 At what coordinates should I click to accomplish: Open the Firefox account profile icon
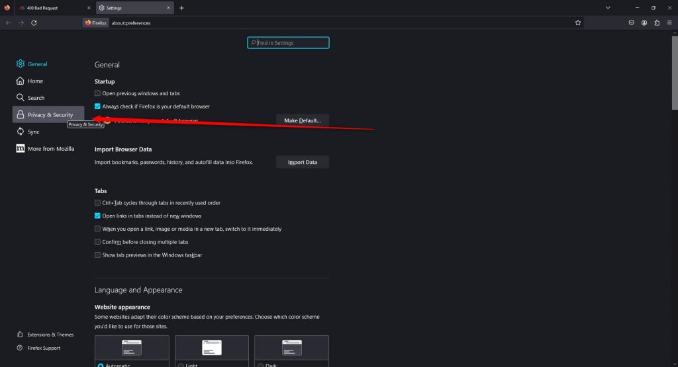click(644, 22)
